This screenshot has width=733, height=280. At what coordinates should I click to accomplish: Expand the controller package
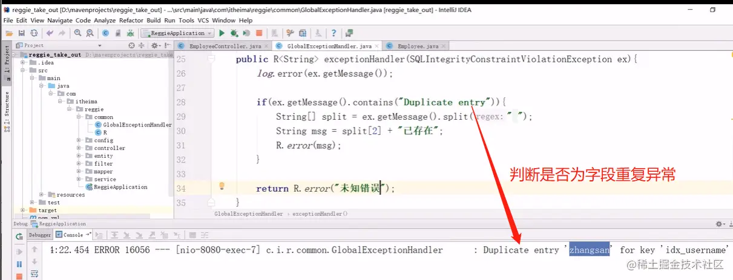[79, 148]
